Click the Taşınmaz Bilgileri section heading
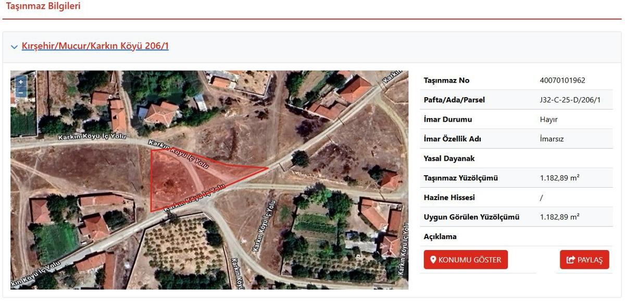This screenshot has height=301, width=625. tap(43, 7)
